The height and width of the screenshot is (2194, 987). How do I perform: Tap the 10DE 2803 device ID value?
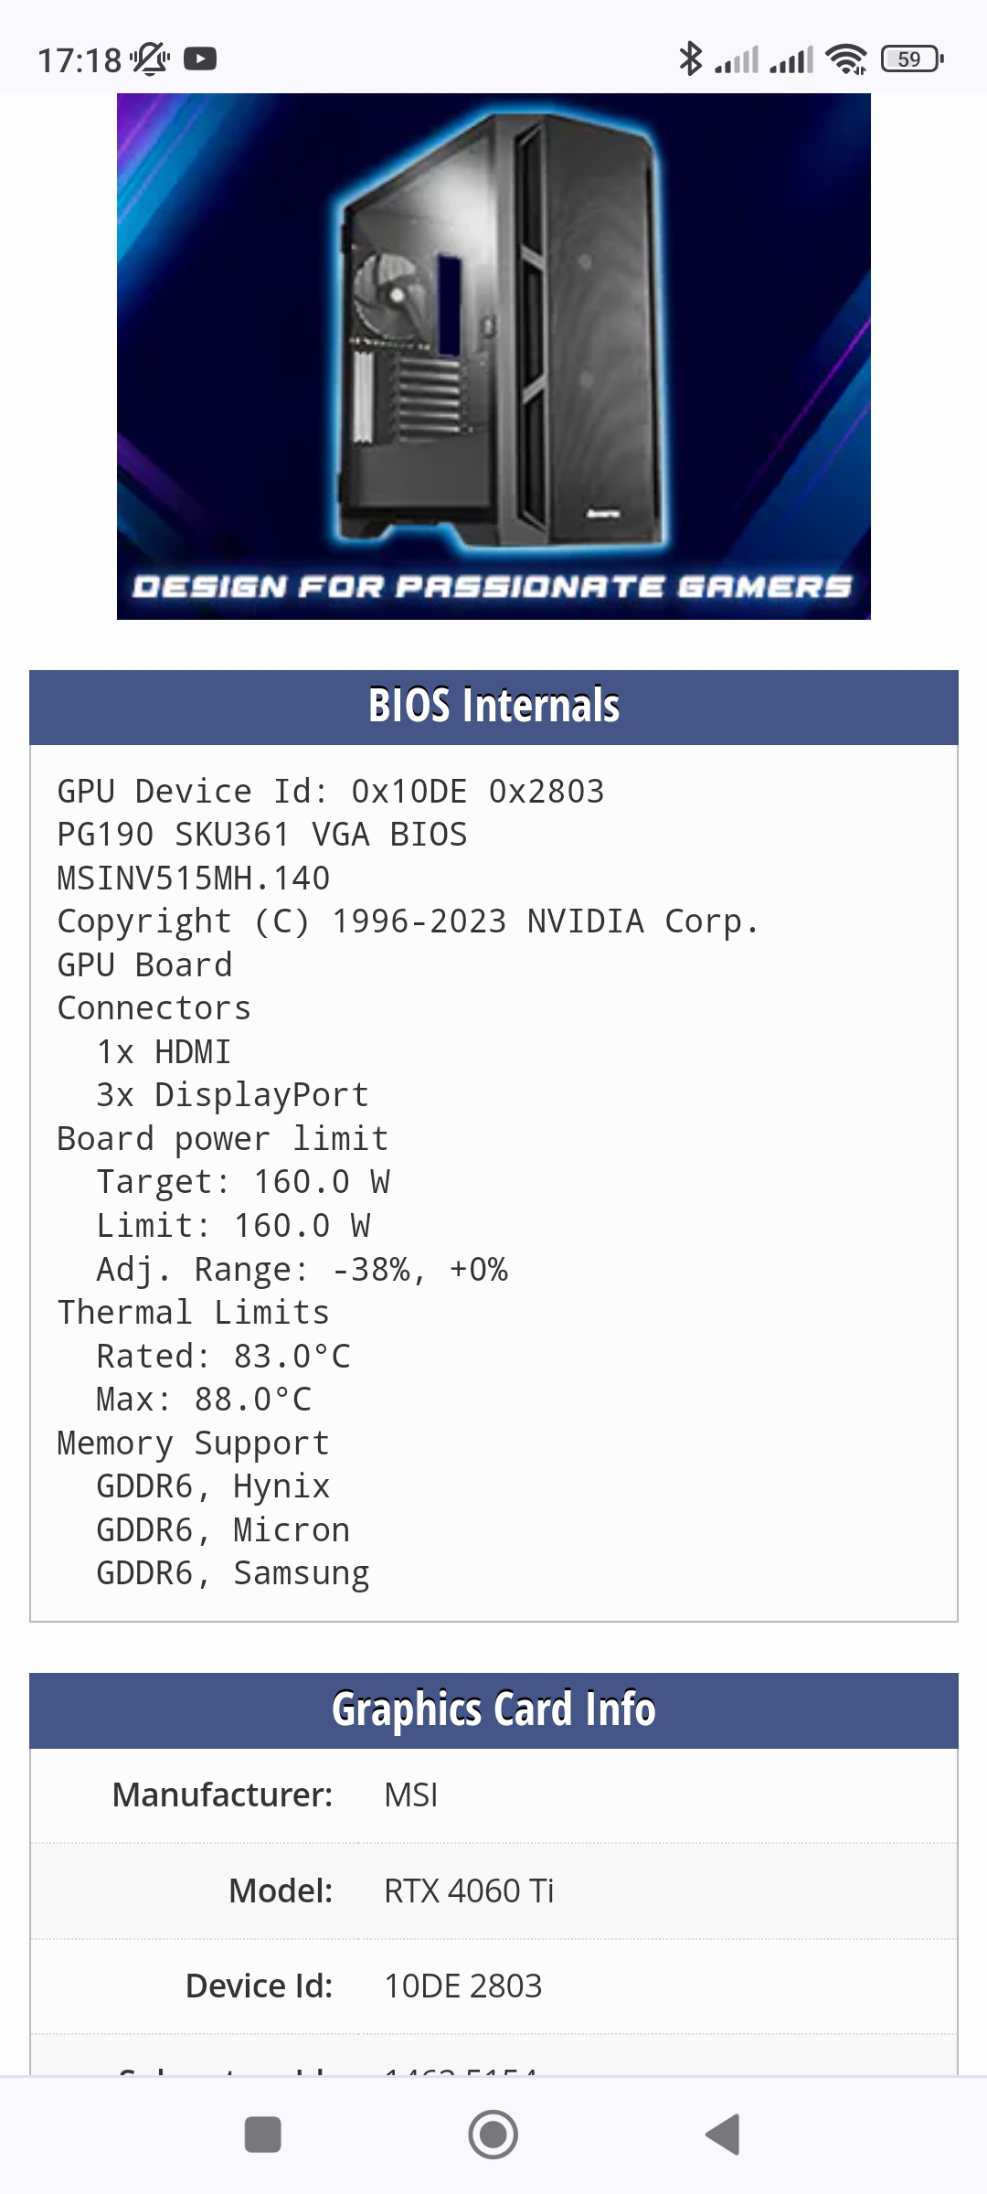click(x=463, y=1986)
